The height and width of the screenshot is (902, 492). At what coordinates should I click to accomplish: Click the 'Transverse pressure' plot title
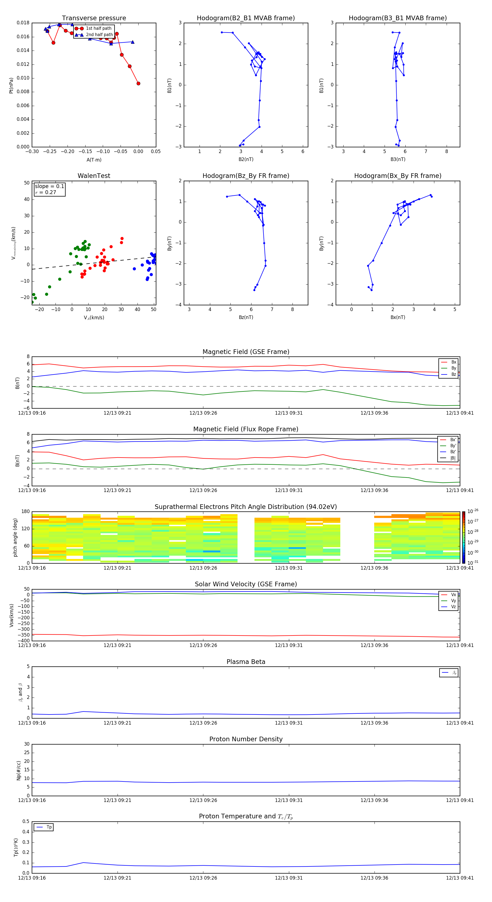pos(94,18)
